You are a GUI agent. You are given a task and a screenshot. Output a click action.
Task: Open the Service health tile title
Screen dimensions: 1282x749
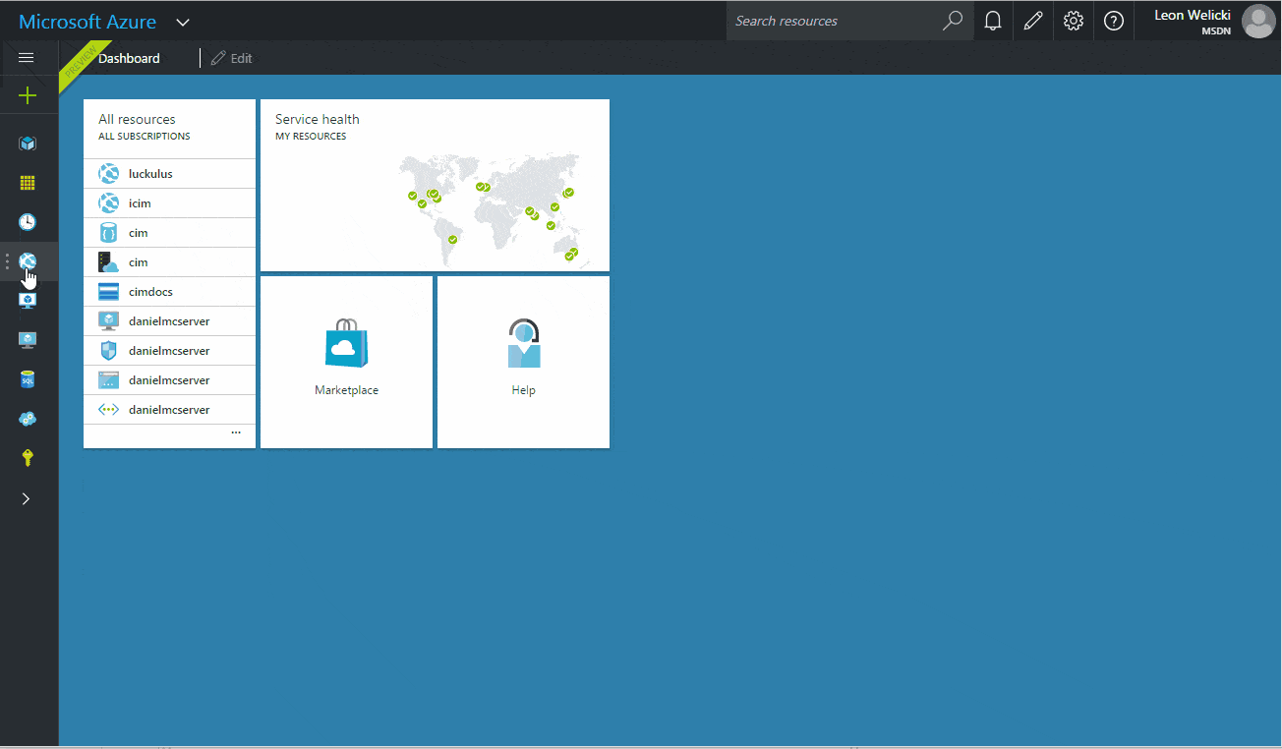318,119
